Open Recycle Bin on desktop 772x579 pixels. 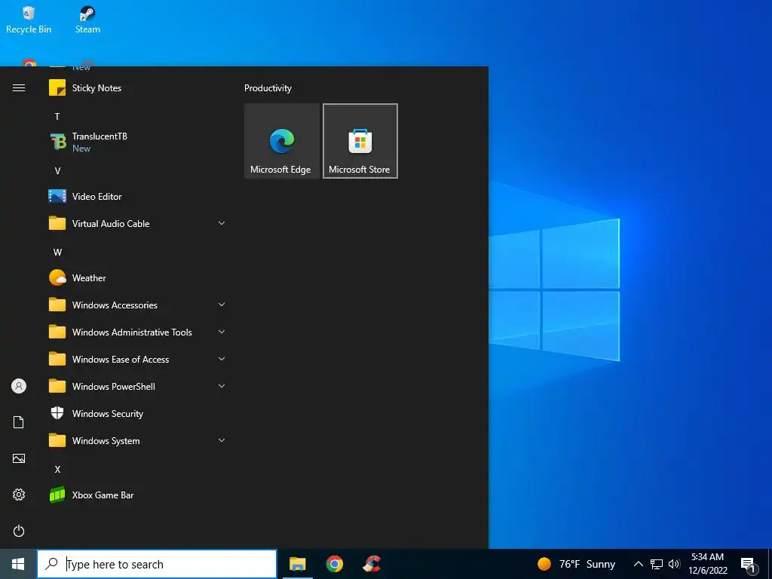[x=29, y=20]
